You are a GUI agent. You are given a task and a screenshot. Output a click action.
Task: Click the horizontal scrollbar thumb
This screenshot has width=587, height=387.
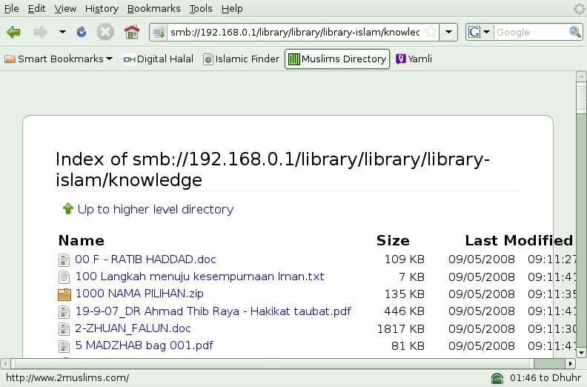point(272,363)
